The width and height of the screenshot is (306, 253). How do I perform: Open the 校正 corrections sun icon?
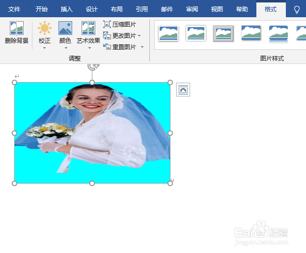45,28
